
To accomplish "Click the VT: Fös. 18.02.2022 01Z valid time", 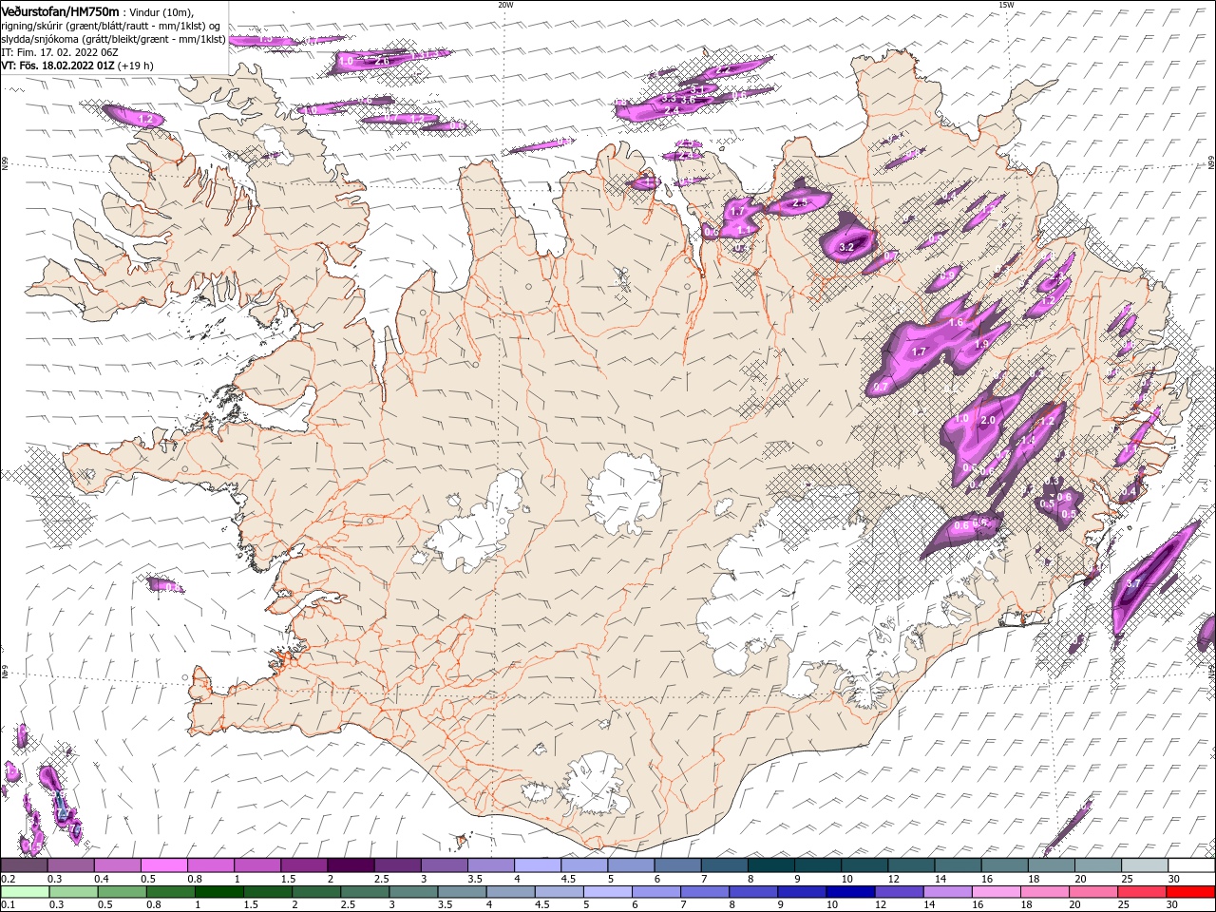I will click(x=57, y=66).
